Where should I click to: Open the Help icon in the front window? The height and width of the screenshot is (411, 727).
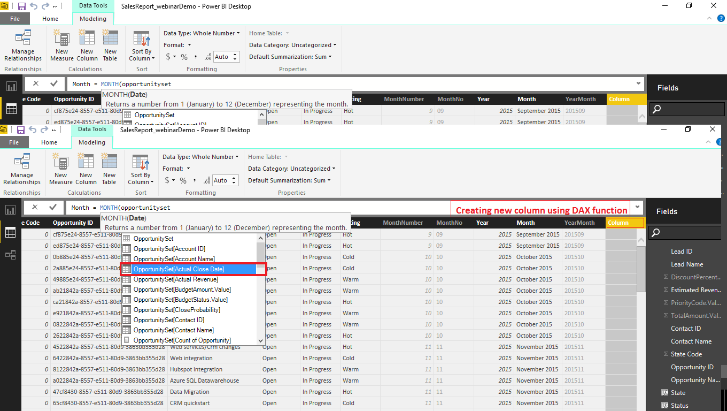point(720,142)
